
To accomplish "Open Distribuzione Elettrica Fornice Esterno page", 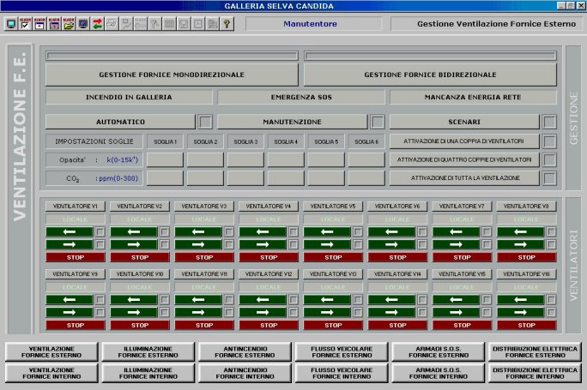I will coord(535,352).
